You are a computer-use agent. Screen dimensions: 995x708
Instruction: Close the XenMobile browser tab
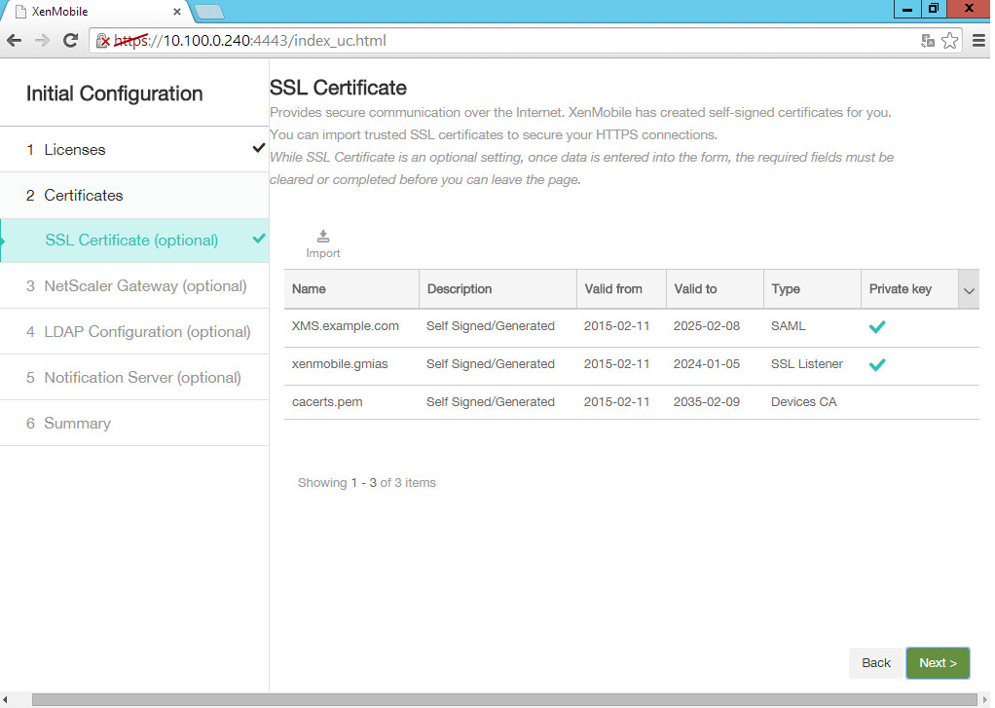(177, 12)
